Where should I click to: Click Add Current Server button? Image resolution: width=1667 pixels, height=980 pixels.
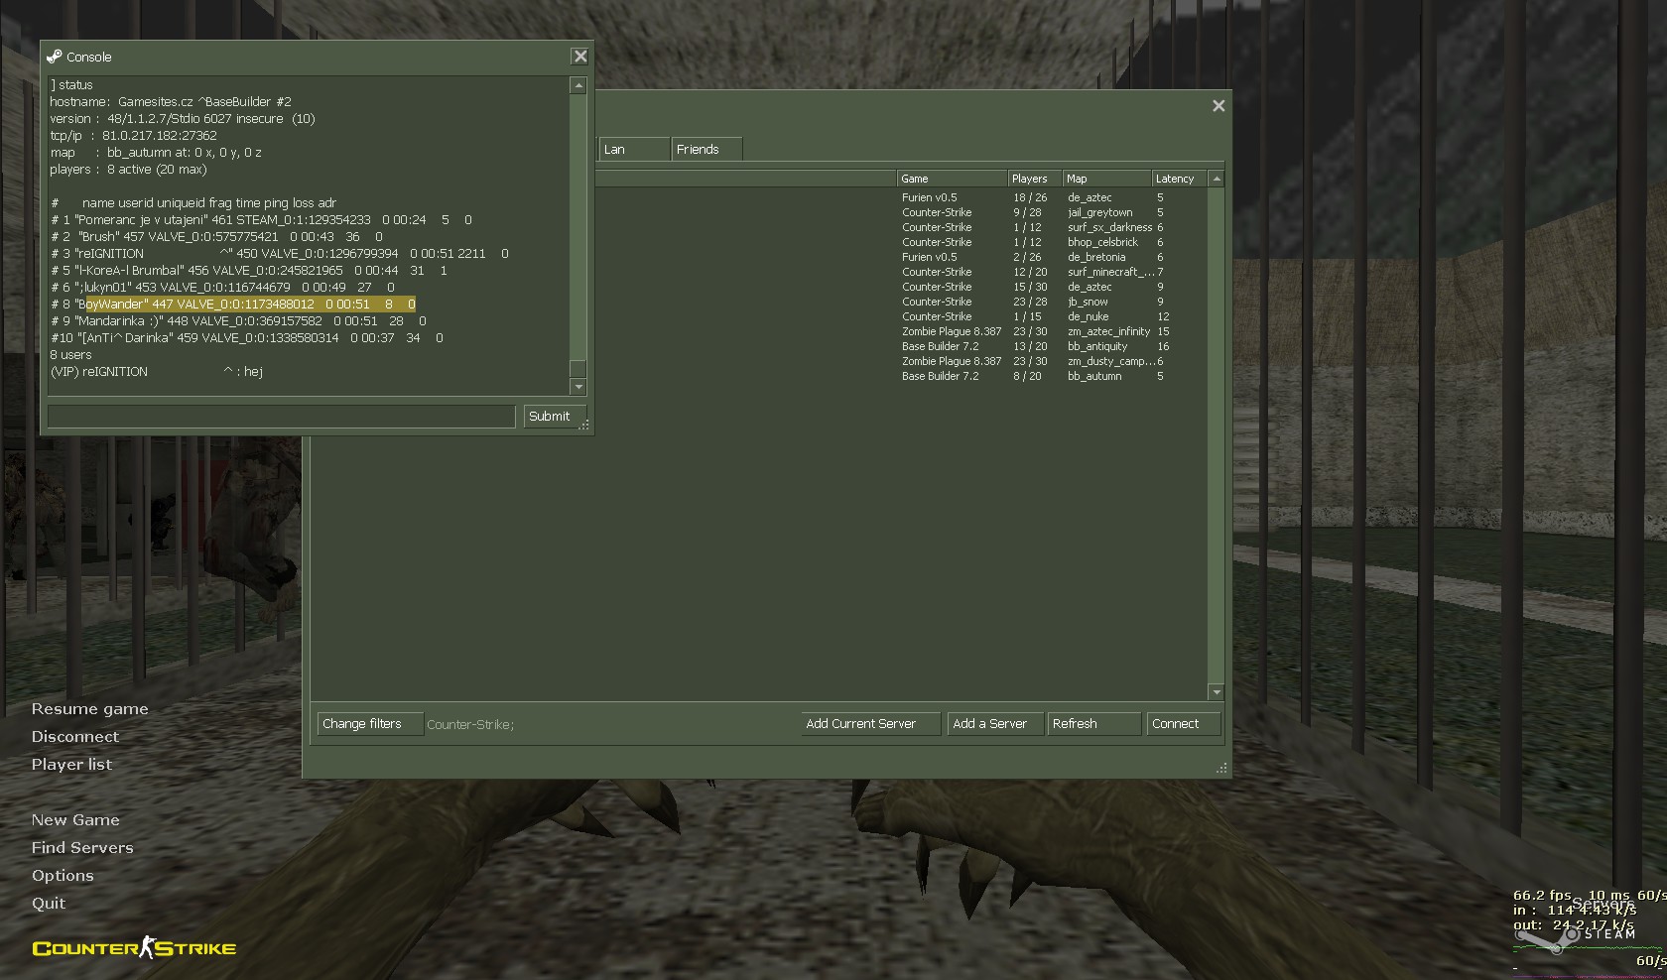[871, 724]
